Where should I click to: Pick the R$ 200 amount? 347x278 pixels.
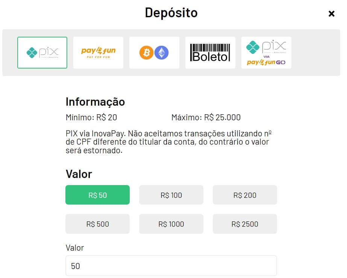[x=245, y=195]
